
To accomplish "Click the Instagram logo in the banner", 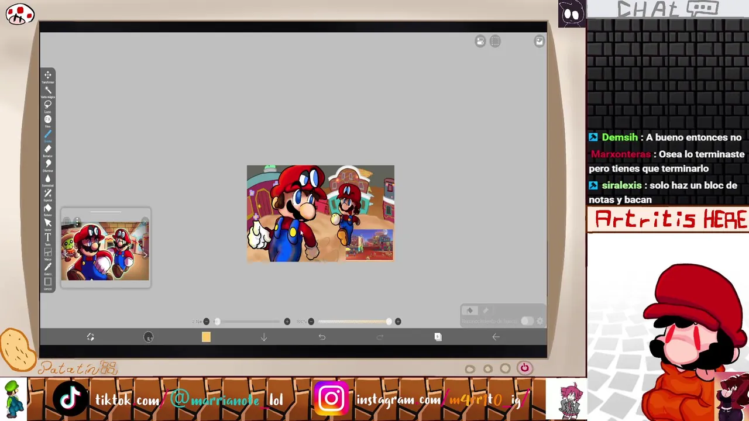I will click(x=332, y=399).
